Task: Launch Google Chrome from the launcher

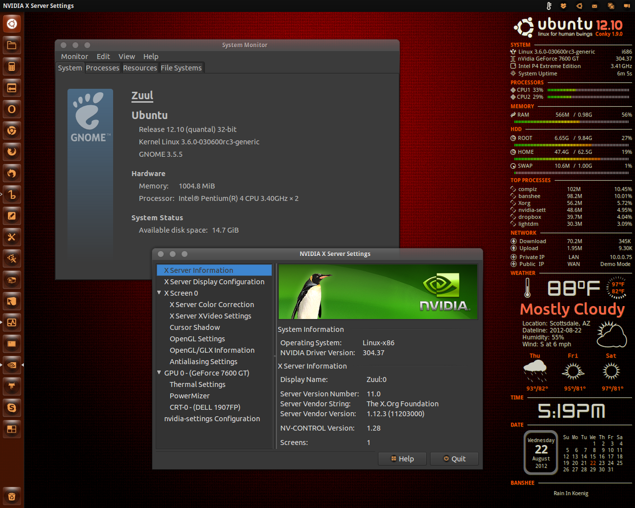Action: [12, 130]
